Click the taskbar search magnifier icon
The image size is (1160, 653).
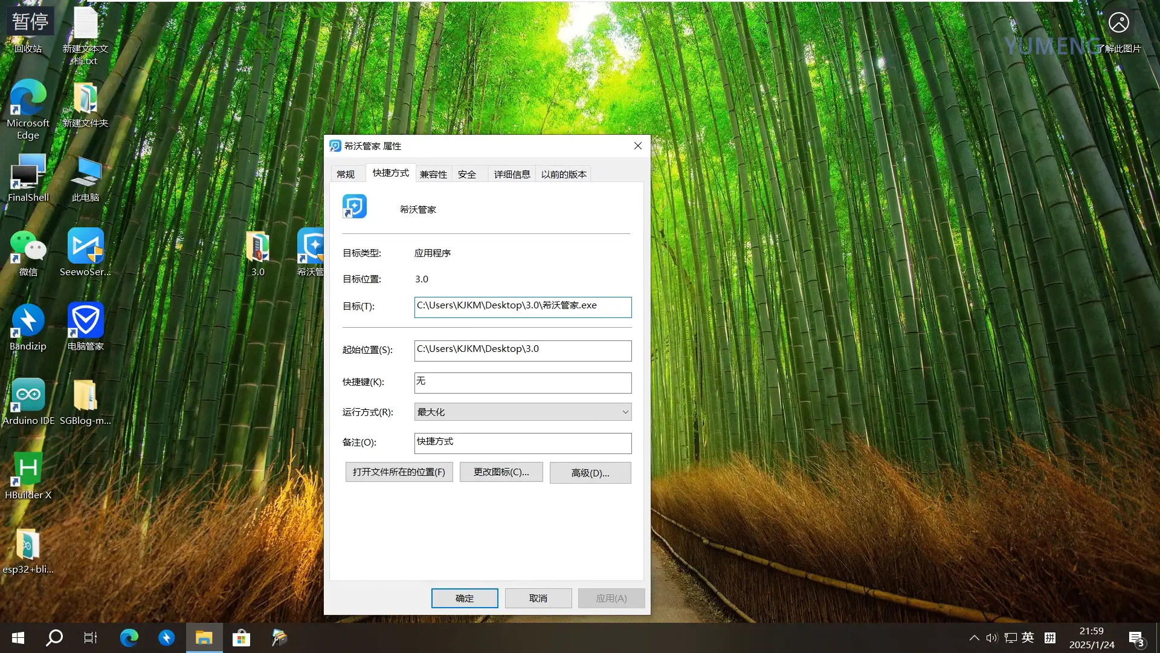point(54,638)
